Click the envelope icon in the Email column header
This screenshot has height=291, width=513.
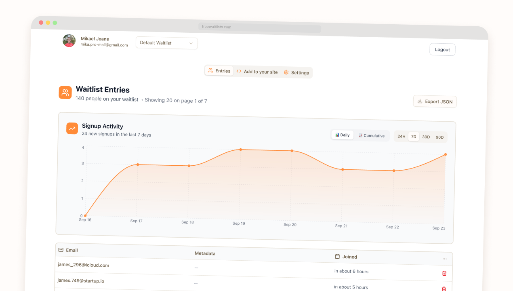[61, 250]
